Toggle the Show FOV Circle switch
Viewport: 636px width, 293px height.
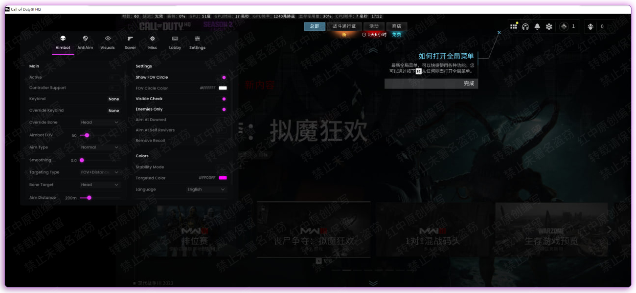224,77
